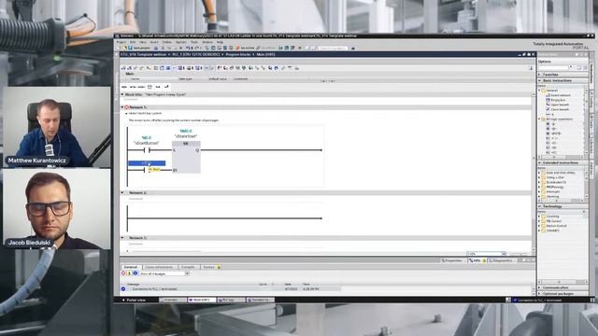The height and width of the screenshot is (336, 598).
Task: Click the vertical scrollbar of the network editor
Action: [534, 172]
